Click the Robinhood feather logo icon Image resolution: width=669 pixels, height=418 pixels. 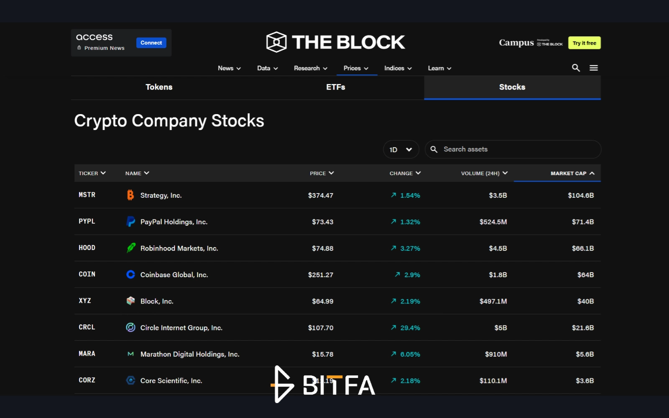pyautogui.click(x=131, y=248)
